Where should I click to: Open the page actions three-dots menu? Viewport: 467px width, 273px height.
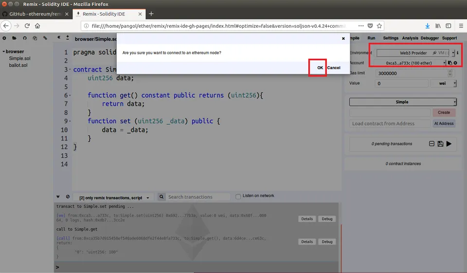(361, 26)
